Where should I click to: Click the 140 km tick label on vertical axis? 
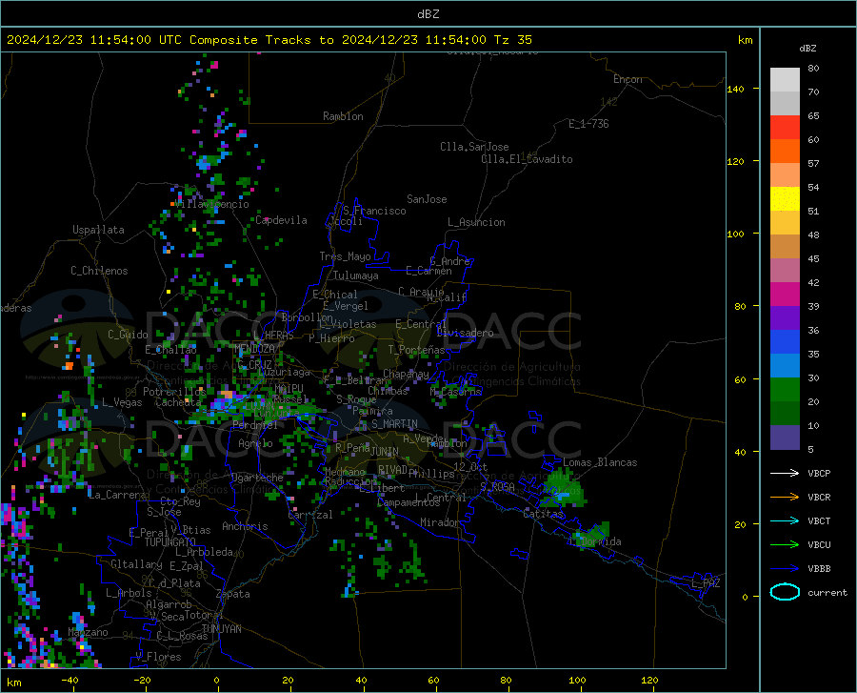point(735,89)
